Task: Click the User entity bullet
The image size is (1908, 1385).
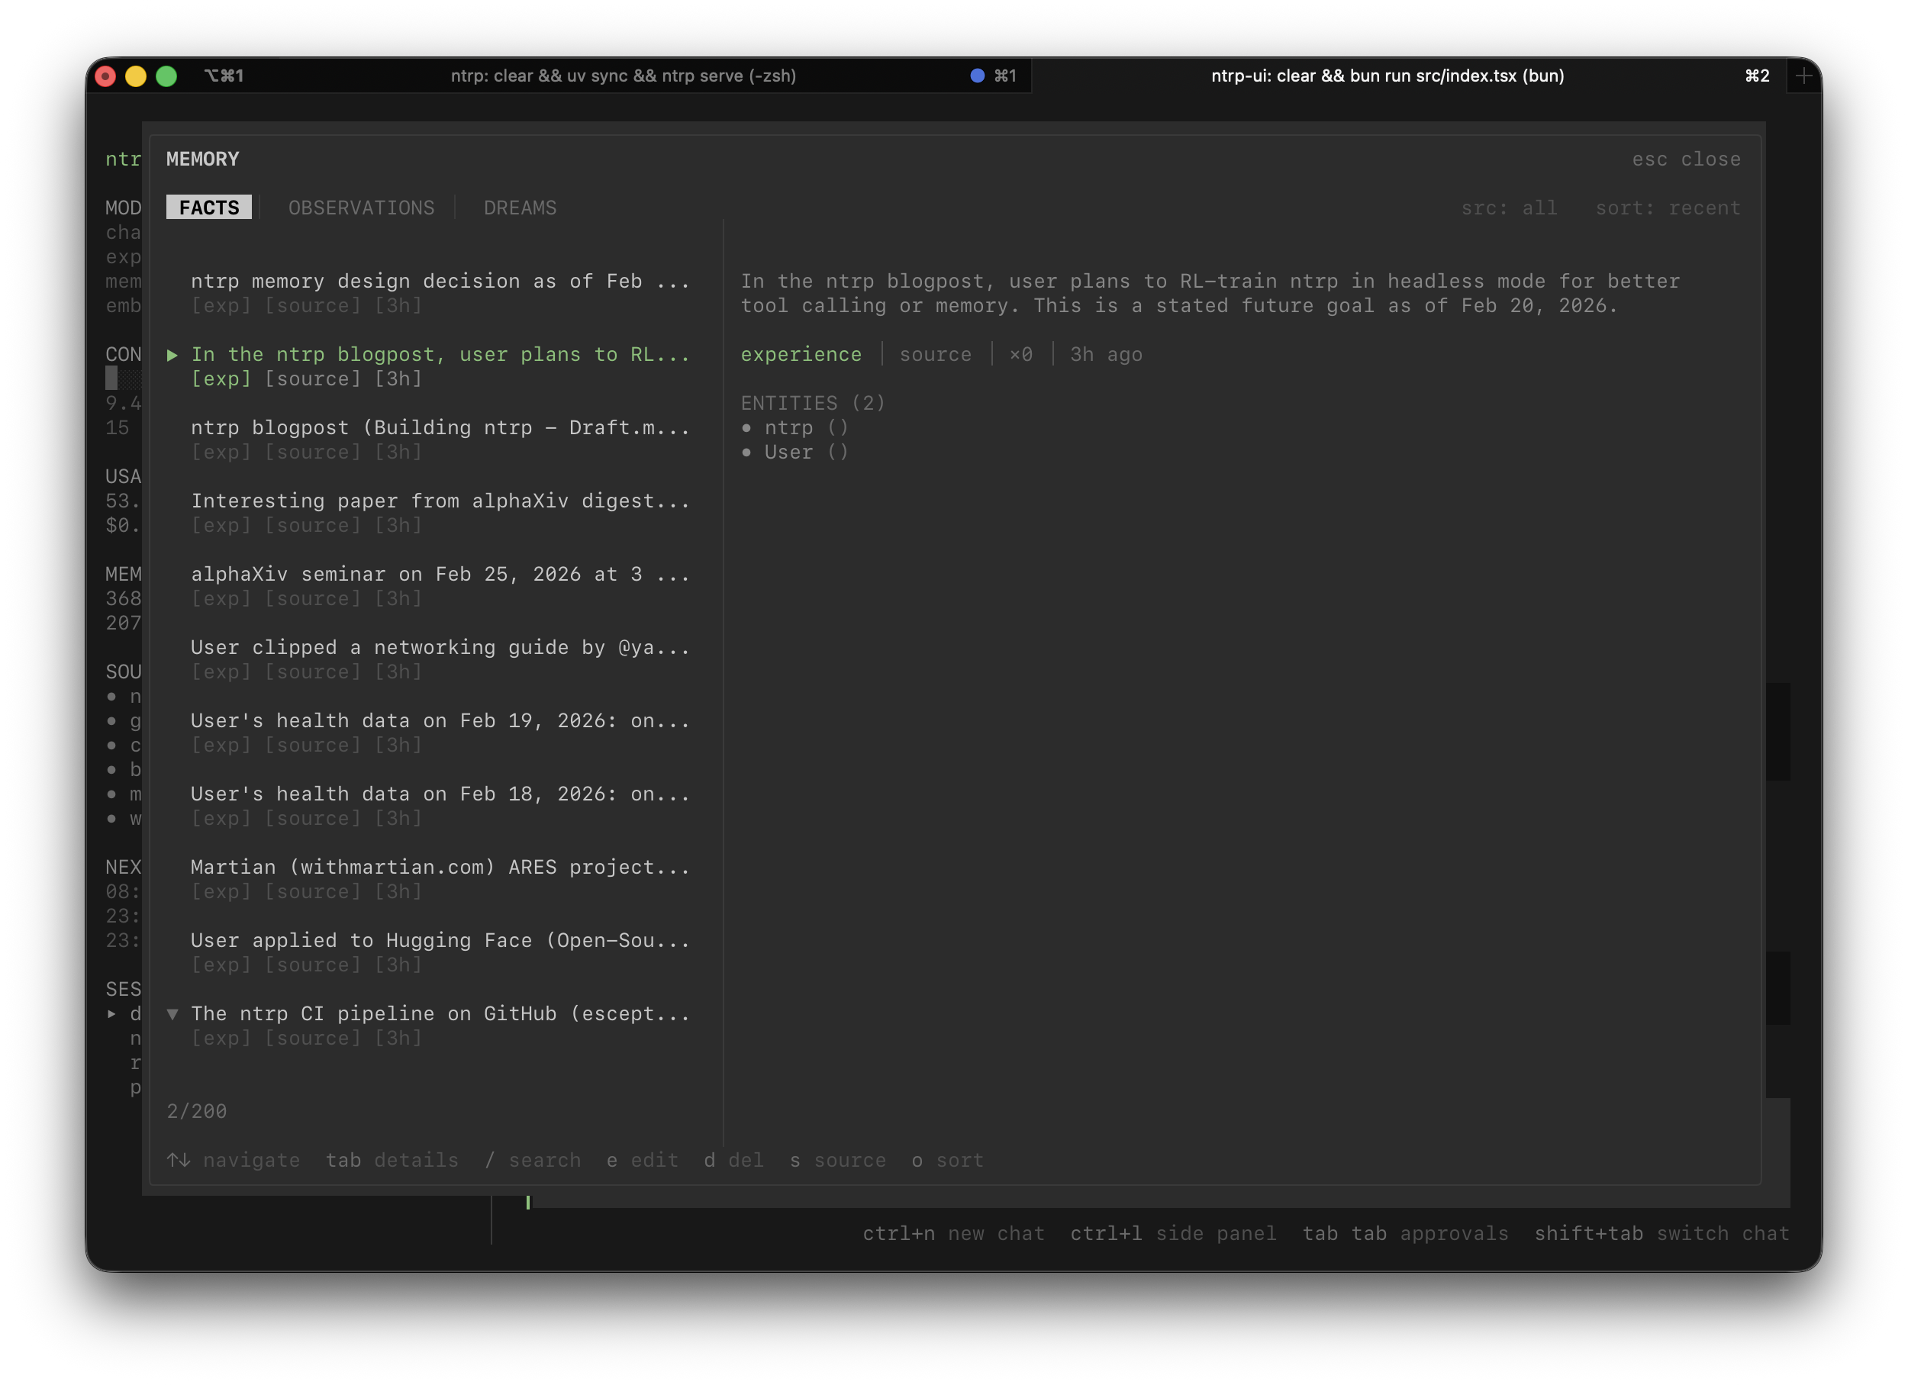Action: pyautogui.click(x=746, y=453)
